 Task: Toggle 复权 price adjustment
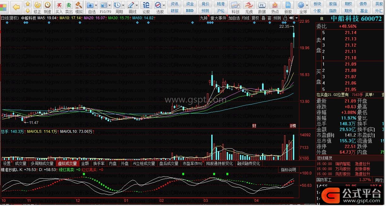255,18
